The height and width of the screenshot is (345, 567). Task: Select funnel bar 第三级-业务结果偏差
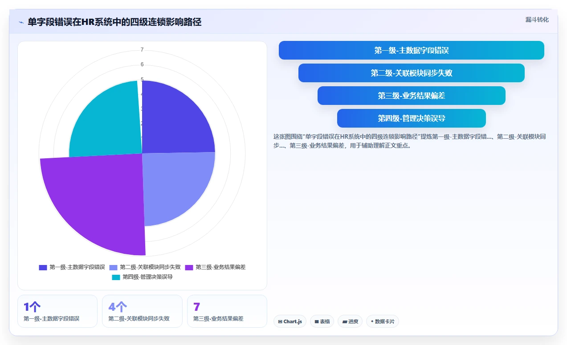(x=411, y=96)
